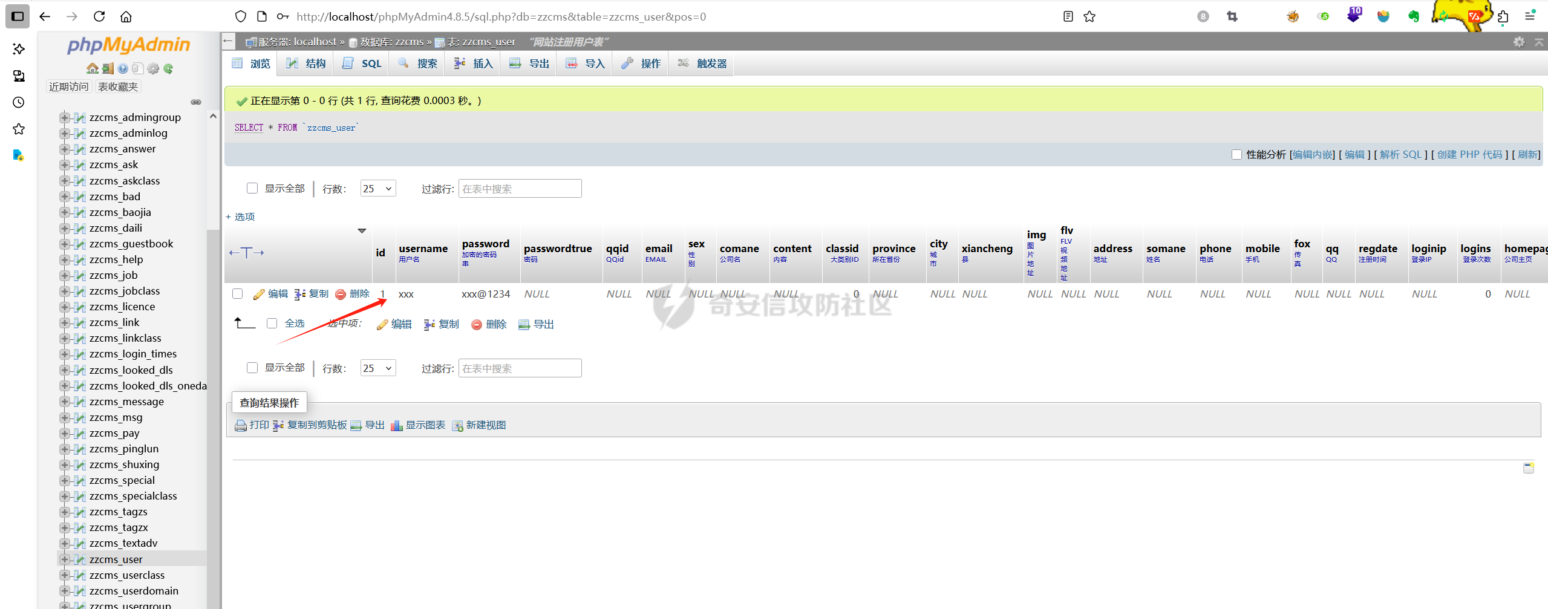1548x609 pixels.
Task: Open the 触发器 tab
Action: 702,64
